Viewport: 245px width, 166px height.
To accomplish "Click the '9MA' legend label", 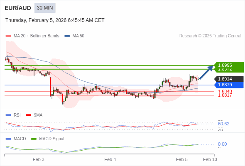I will pyautogui.click(x=38, y=115).
